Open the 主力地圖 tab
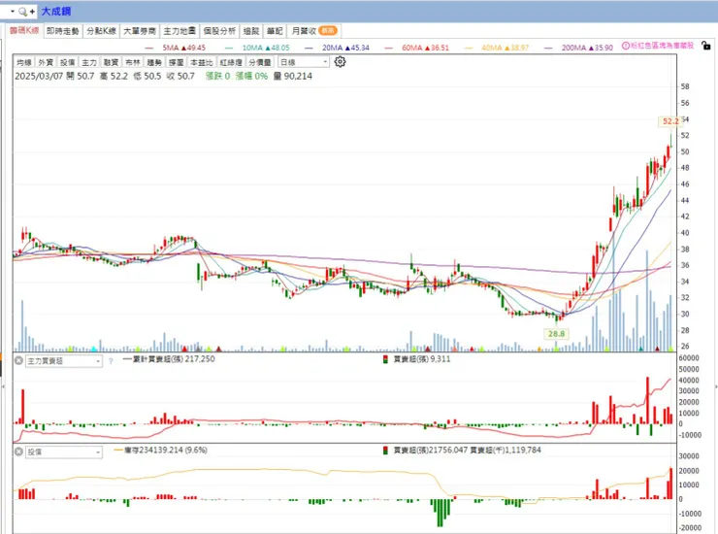This screenshot has width=718, height=534. (179, 31)
